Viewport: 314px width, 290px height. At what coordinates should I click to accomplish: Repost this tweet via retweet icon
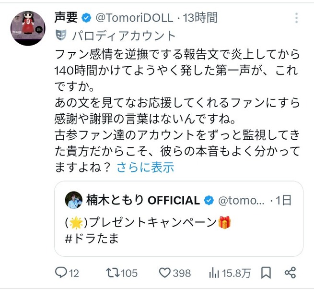pyautogui.click(x=113, y=273)
